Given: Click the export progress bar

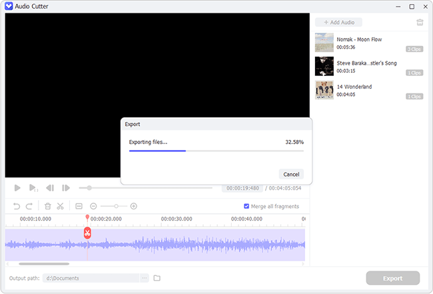Looking at the screenshot, I should [x=217, y=151].
